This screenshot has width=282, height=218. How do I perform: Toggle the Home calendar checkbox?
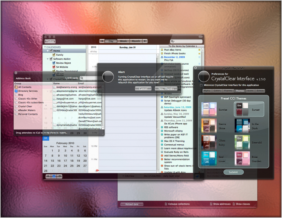(x=51, y=51)
